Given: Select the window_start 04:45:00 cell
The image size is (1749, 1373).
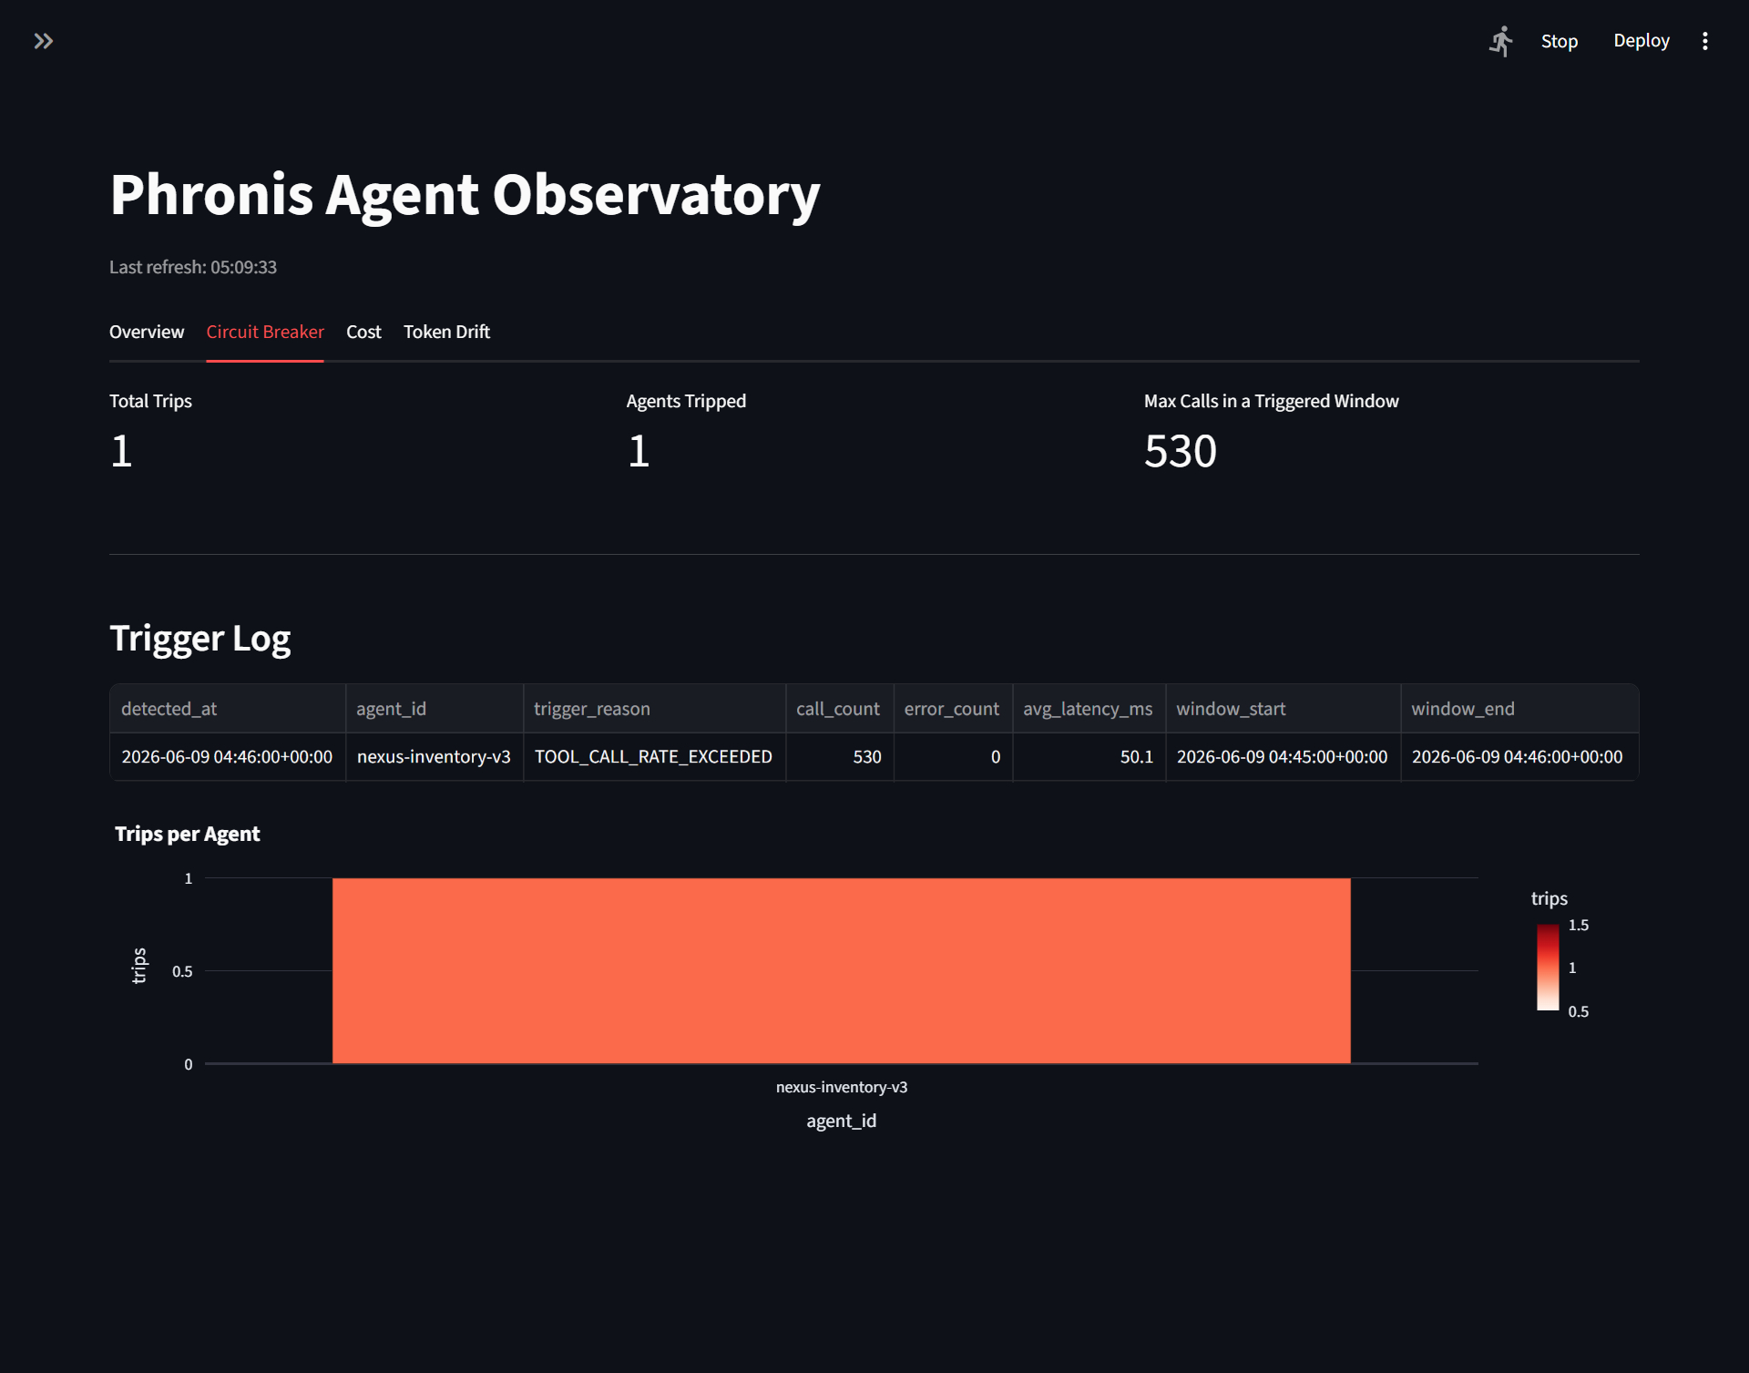Looking at the screenshot, I should [x=1283, y=757].
